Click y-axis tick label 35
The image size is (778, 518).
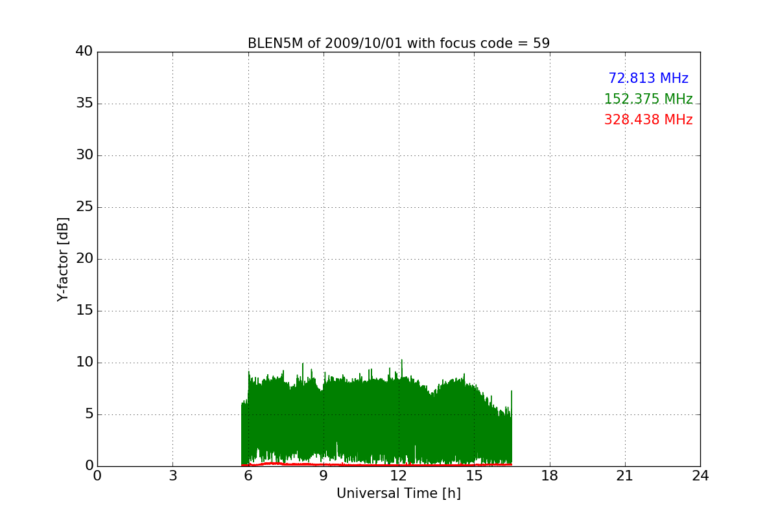(x=84, y=104)
